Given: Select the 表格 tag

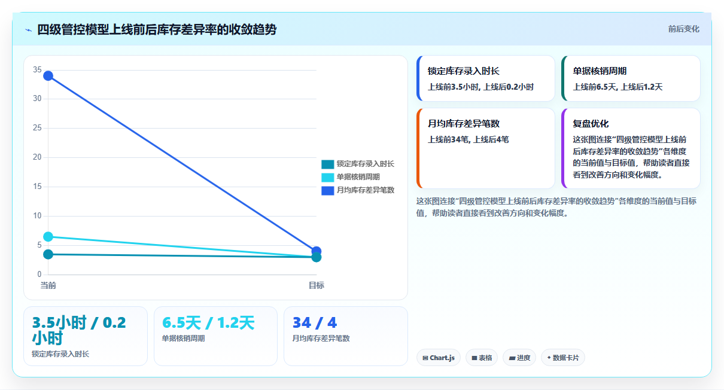Looking at the screenshot, I should 481,358.
